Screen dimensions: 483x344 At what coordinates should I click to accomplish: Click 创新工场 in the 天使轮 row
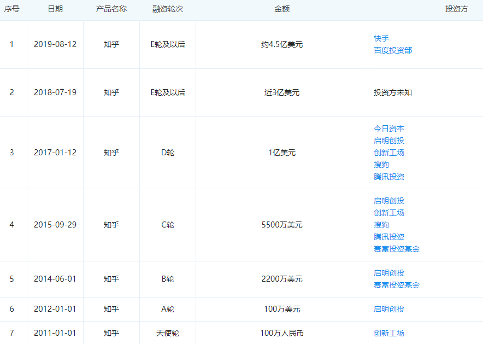pyautogui.click(x=389, y=333)
